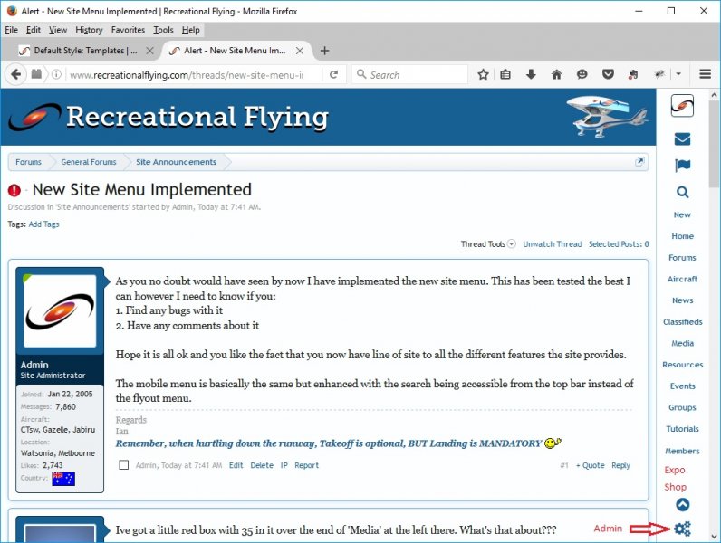The image size is (721, 543).
Task: Open a new browser tab with plus button
Action: point(324,51)
